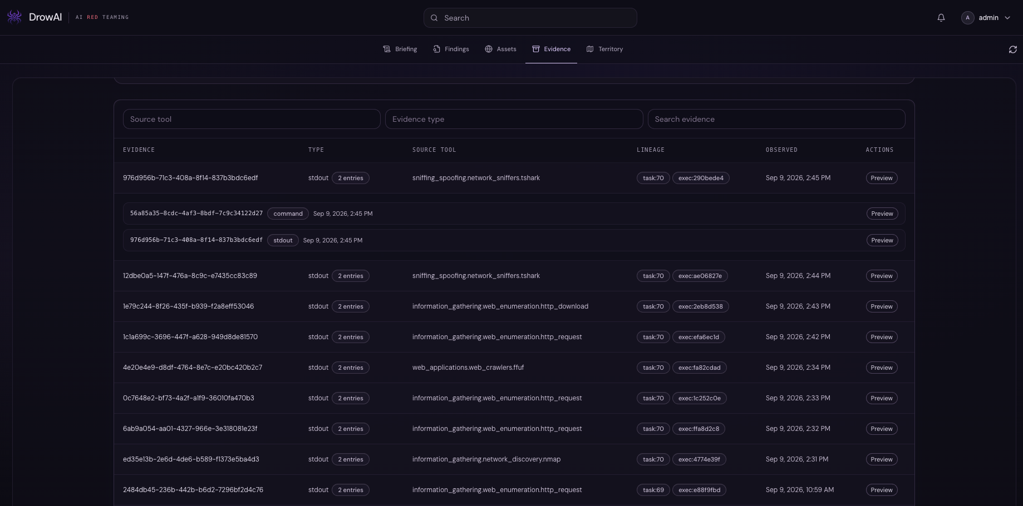1023x506 pixels.
Task: Open the notifications bell
Action: point(941,18)
